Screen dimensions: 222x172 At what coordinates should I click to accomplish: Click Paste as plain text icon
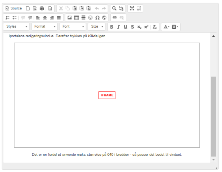[82, 8]
